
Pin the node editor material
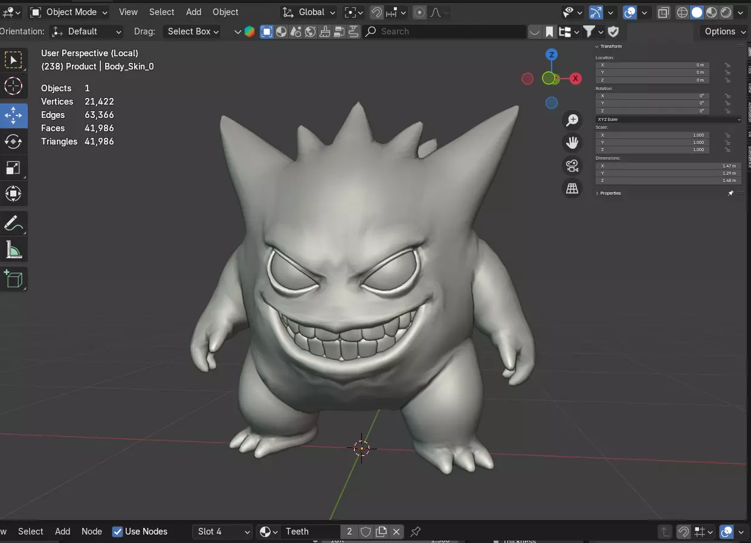tap(415, 532)
